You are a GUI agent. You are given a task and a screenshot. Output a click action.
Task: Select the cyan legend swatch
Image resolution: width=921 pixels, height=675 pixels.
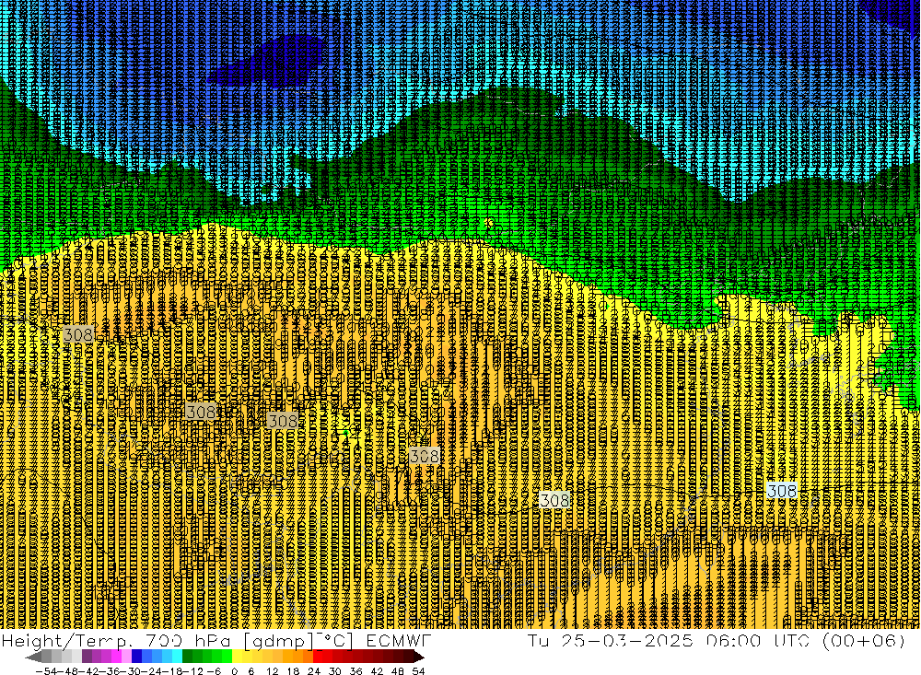177,657
